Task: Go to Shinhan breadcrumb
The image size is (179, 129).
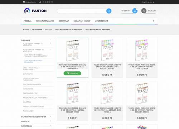Action: point(48,29)
